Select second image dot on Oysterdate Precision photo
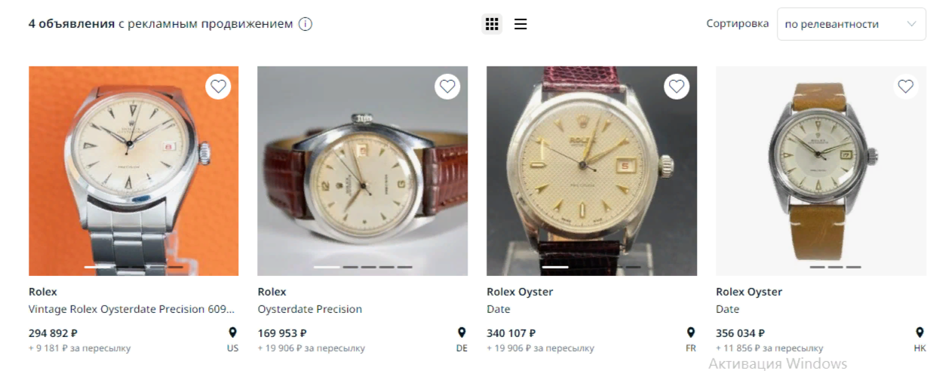 click(x=351, y=267)
